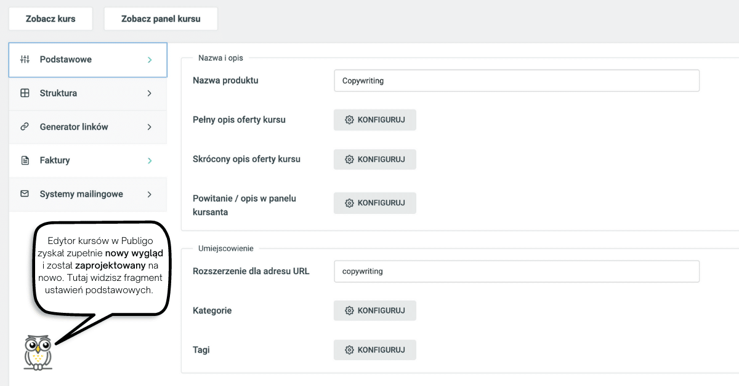Click the Rozszerzenie dla adresu URL field
Screen dimensions: 739x386
click(517, 271)
